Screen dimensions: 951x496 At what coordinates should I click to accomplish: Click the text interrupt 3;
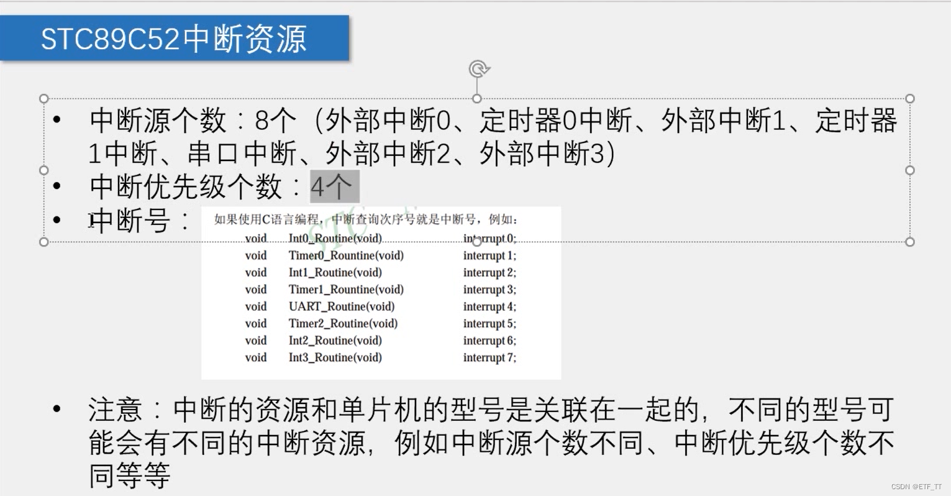pos(489,289)
